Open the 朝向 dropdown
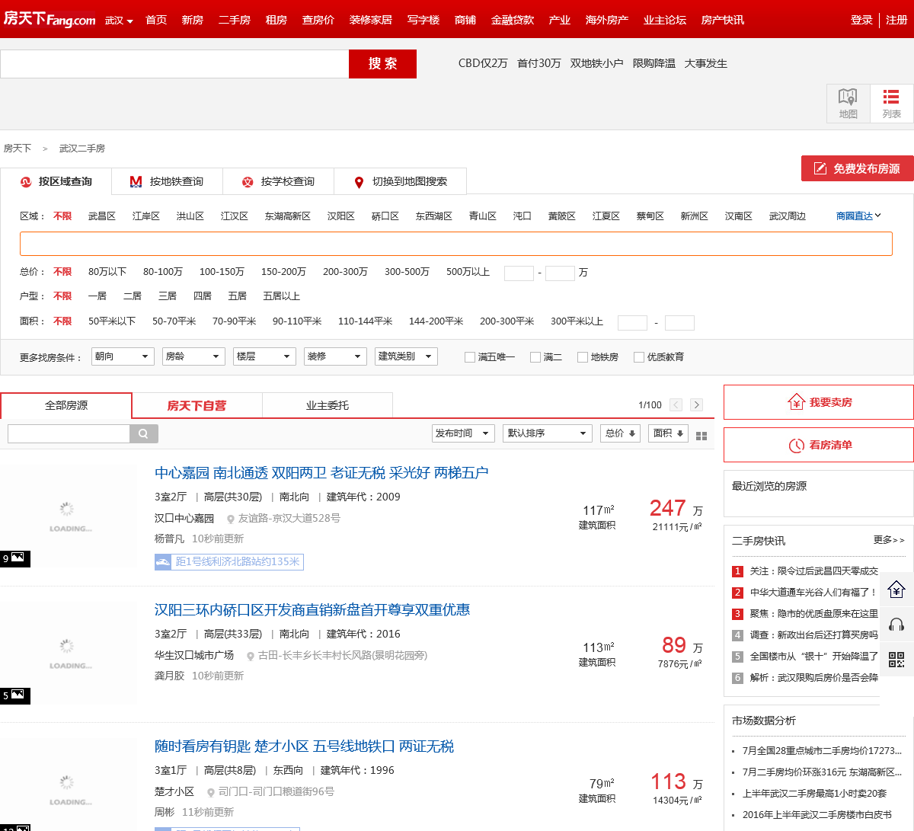 (x=123, y=356)
